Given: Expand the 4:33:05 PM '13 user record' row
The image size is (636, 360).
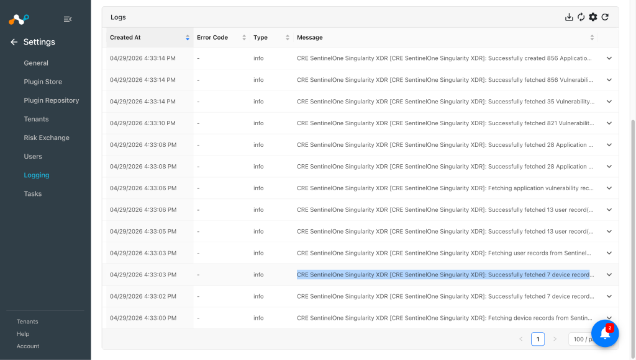Looking at the screenshot, I should 609,231.
